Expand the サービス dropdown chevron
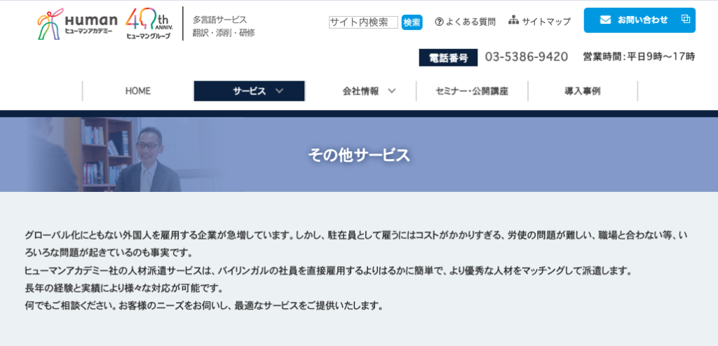The width and height of the screenshot is (718, 346). pos(279,91)
